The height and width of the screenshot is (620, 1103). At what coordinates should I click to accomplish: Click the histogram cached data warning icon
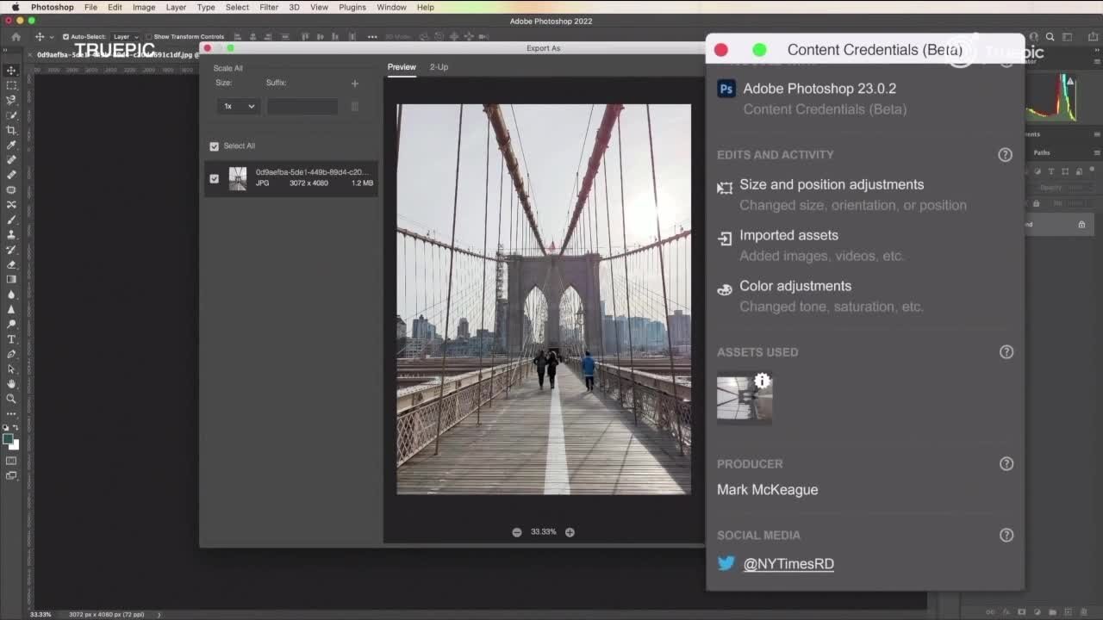tap(1069, 80)
